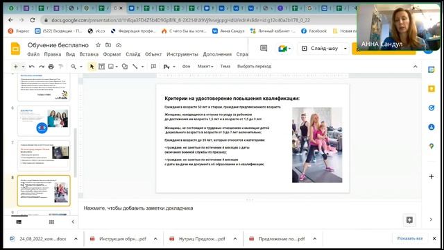This screenshot has width=444, height=250.
Task: Select the line tool
Action: (135, 67)
